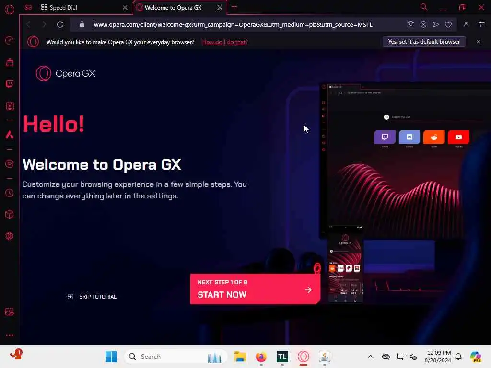Take a snapshot with camera icon

coord(410,24)
